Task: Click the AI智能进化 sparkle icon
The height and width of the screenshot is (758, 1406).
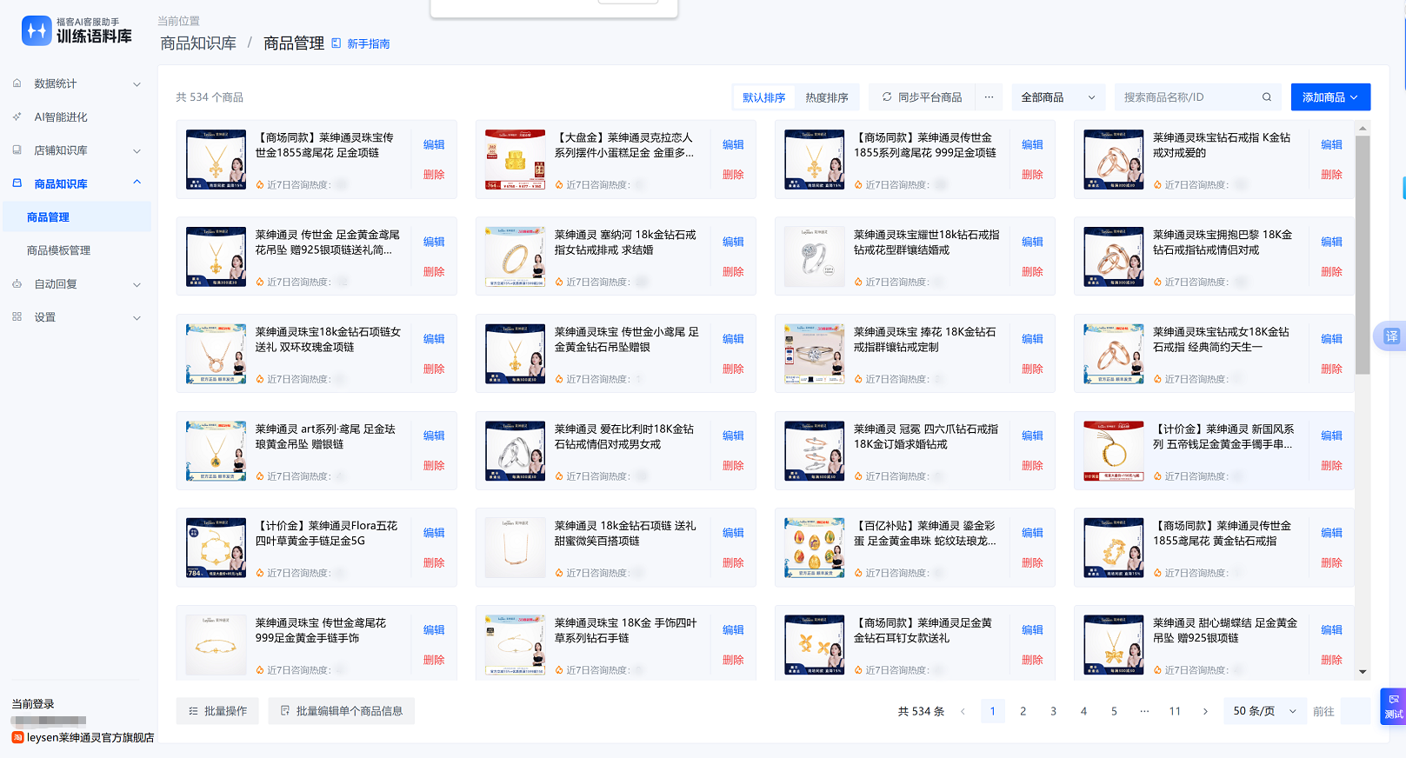Action: coord(17,116)
